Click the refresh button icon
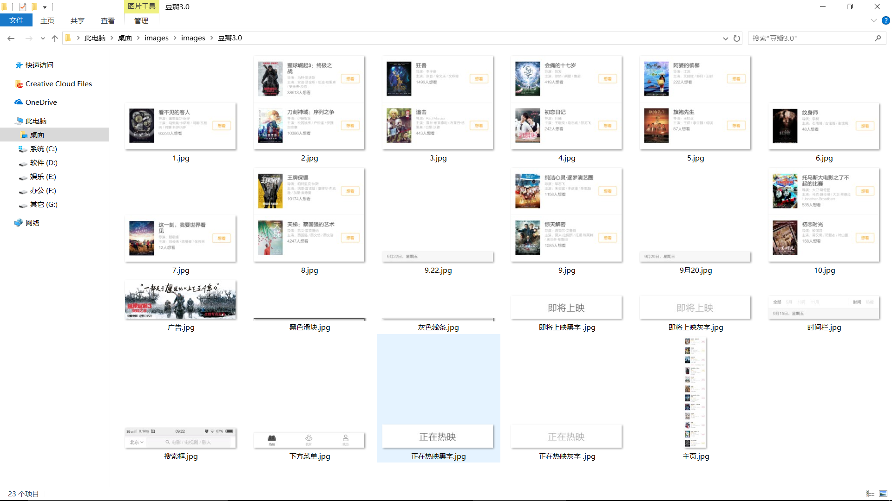 737,38
